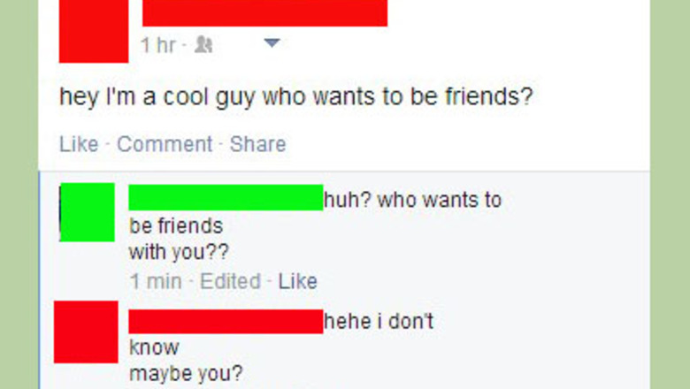This screenshot has height=389, width=690.
Task: Open the post author's large red profile picture
Action: click(94, 31)
